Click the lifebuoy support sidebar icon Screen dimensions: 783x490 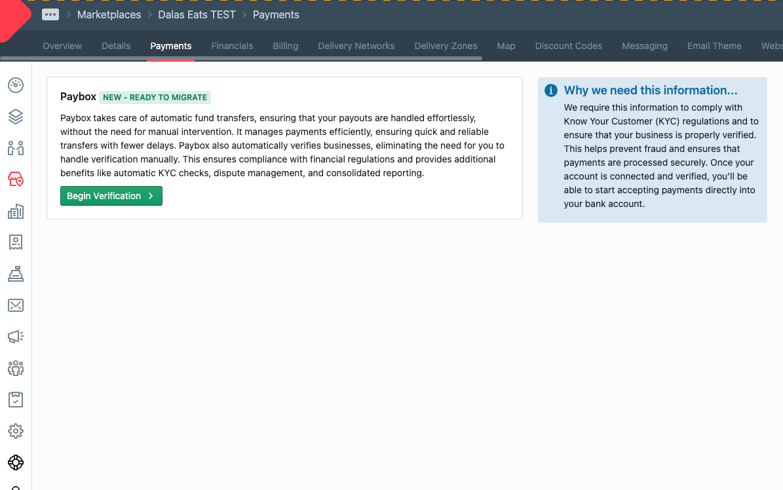(x=16, y=462)
